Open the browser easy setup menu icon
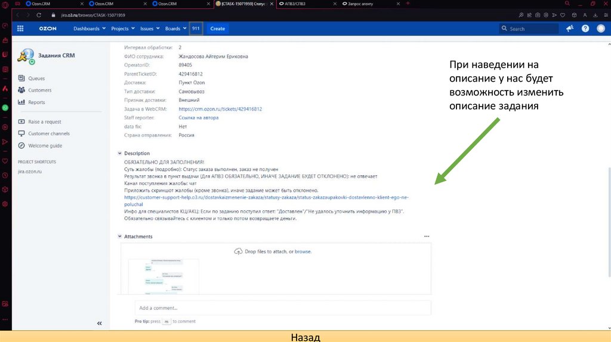Screen dimensions: 611x342 pyautogui.click(x=606, y=15)
